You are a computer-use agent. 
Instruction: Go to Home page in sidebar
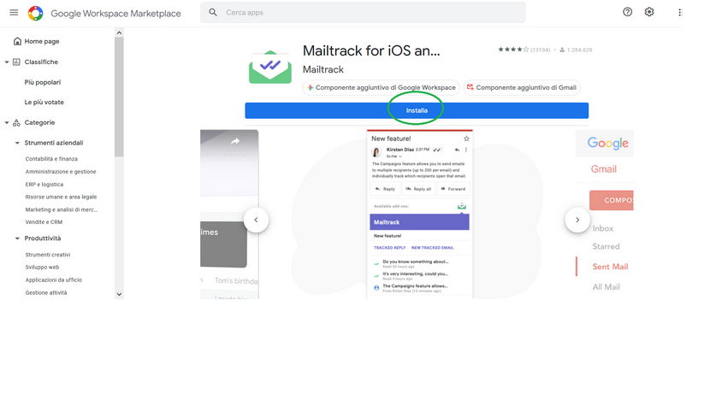(x=41, y=41)
